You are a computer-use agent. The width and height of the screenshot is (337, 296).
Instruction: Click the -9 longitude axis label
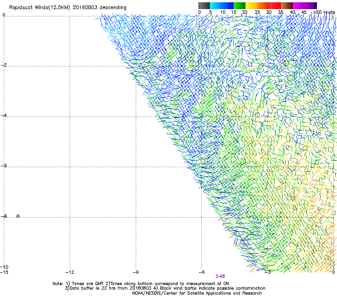point(136,272)
